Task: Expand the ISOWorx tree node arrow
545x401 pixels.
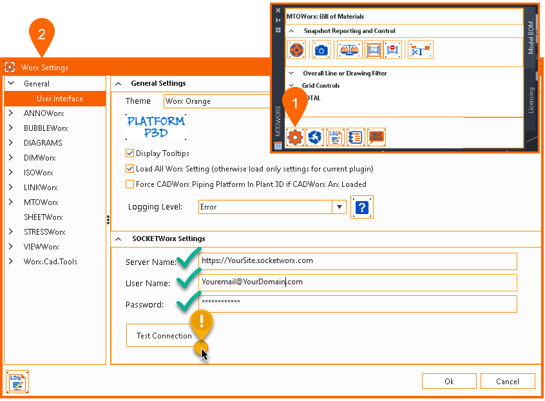Action: tap(11, 173)
